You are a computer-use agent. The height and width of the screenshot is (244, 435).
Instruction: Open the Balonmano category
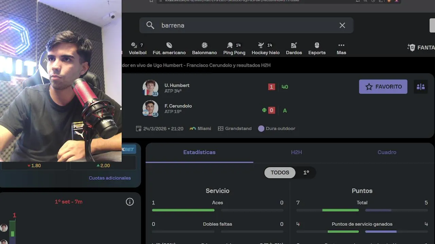coord(204,48)
